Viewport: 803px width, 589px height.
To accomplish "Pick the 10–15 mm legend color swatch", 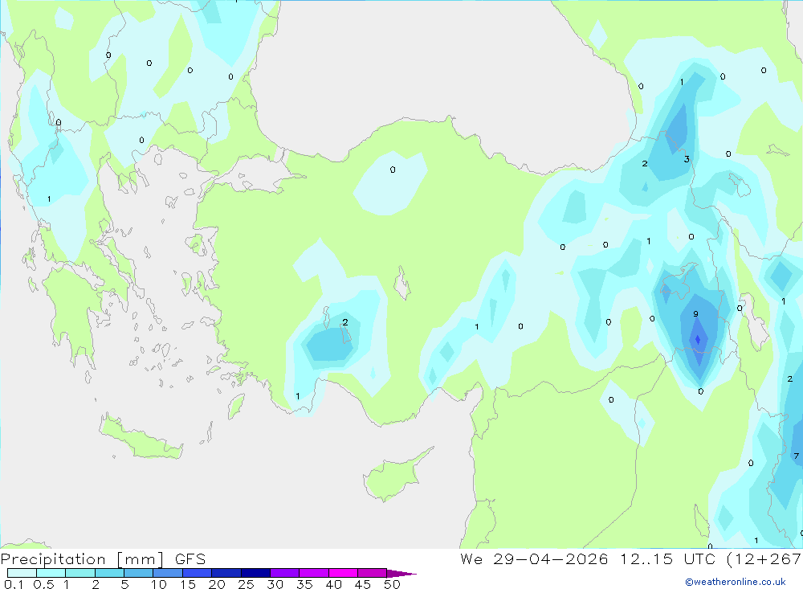I will pyautogui.click(x=168, y=573).
